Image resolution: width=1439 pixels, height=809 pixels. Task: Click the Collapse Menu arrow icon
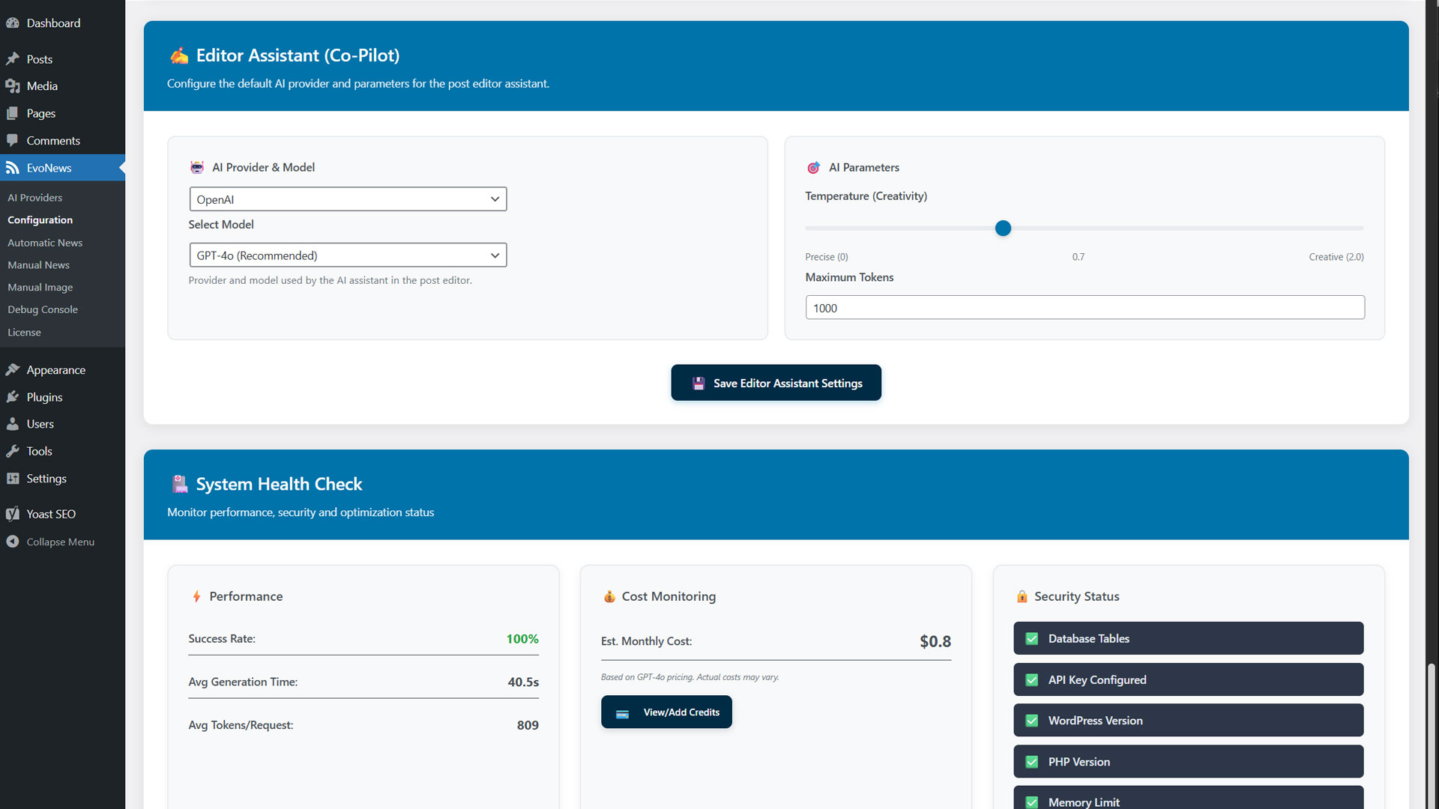tap(13, 542)
